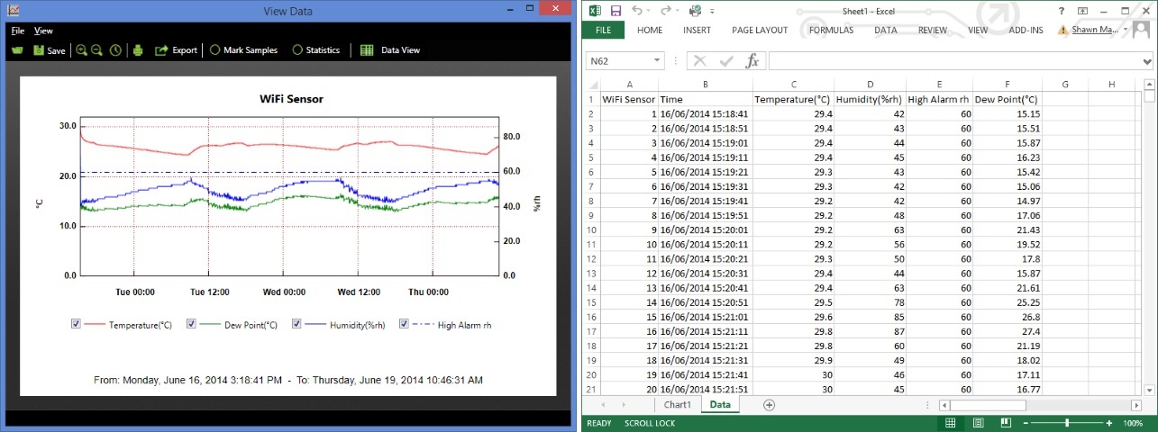
Task: Open the redo history dropdown arrow in Excel
Action: [678, 12]
